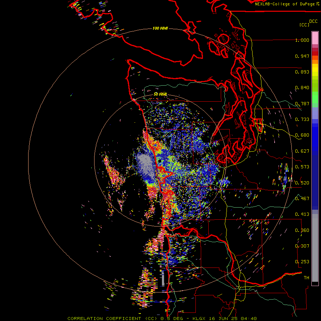Click the black radar site dot at center
Screen dimensions: 321x321
[159, 161]
